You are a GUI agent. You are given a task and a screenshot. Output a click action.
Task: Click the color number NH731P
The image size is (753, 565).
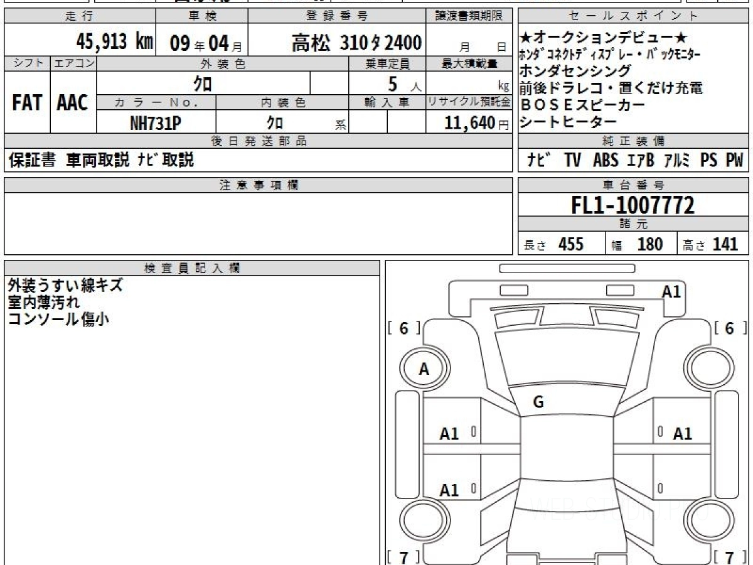click(156, 124)
